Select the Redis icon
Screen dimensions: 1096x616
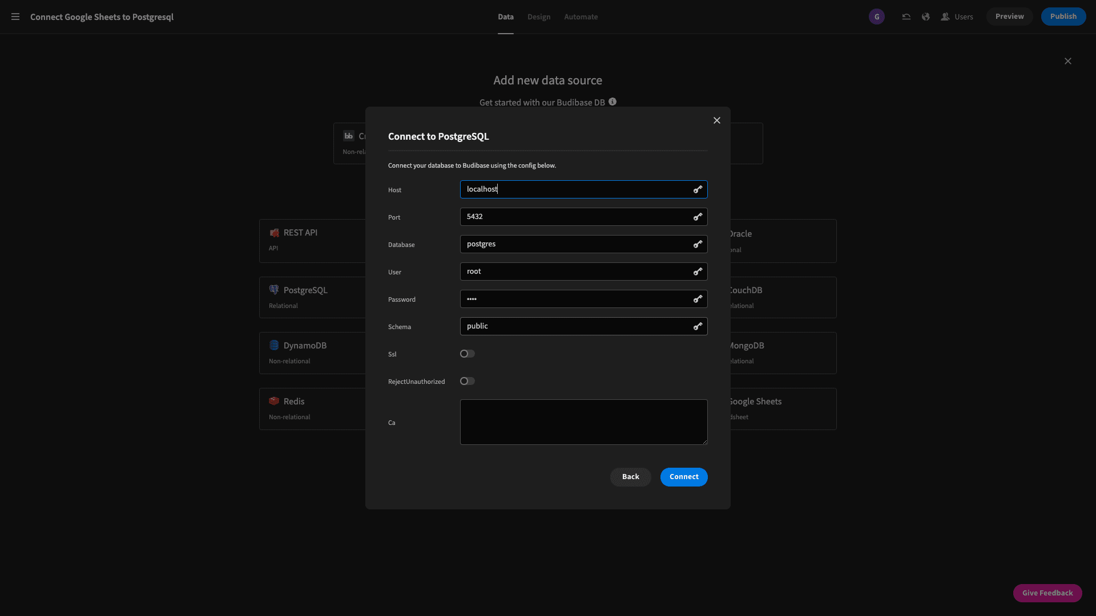click(x=274, y=401)
